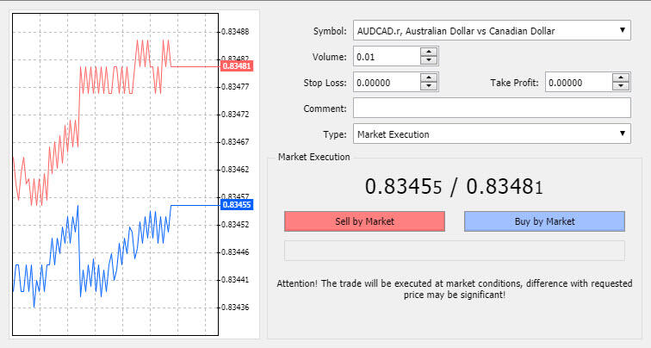This screenshot has width=651, height=348.
Task: Focus the Stop Loss value field
Action: 387,82
